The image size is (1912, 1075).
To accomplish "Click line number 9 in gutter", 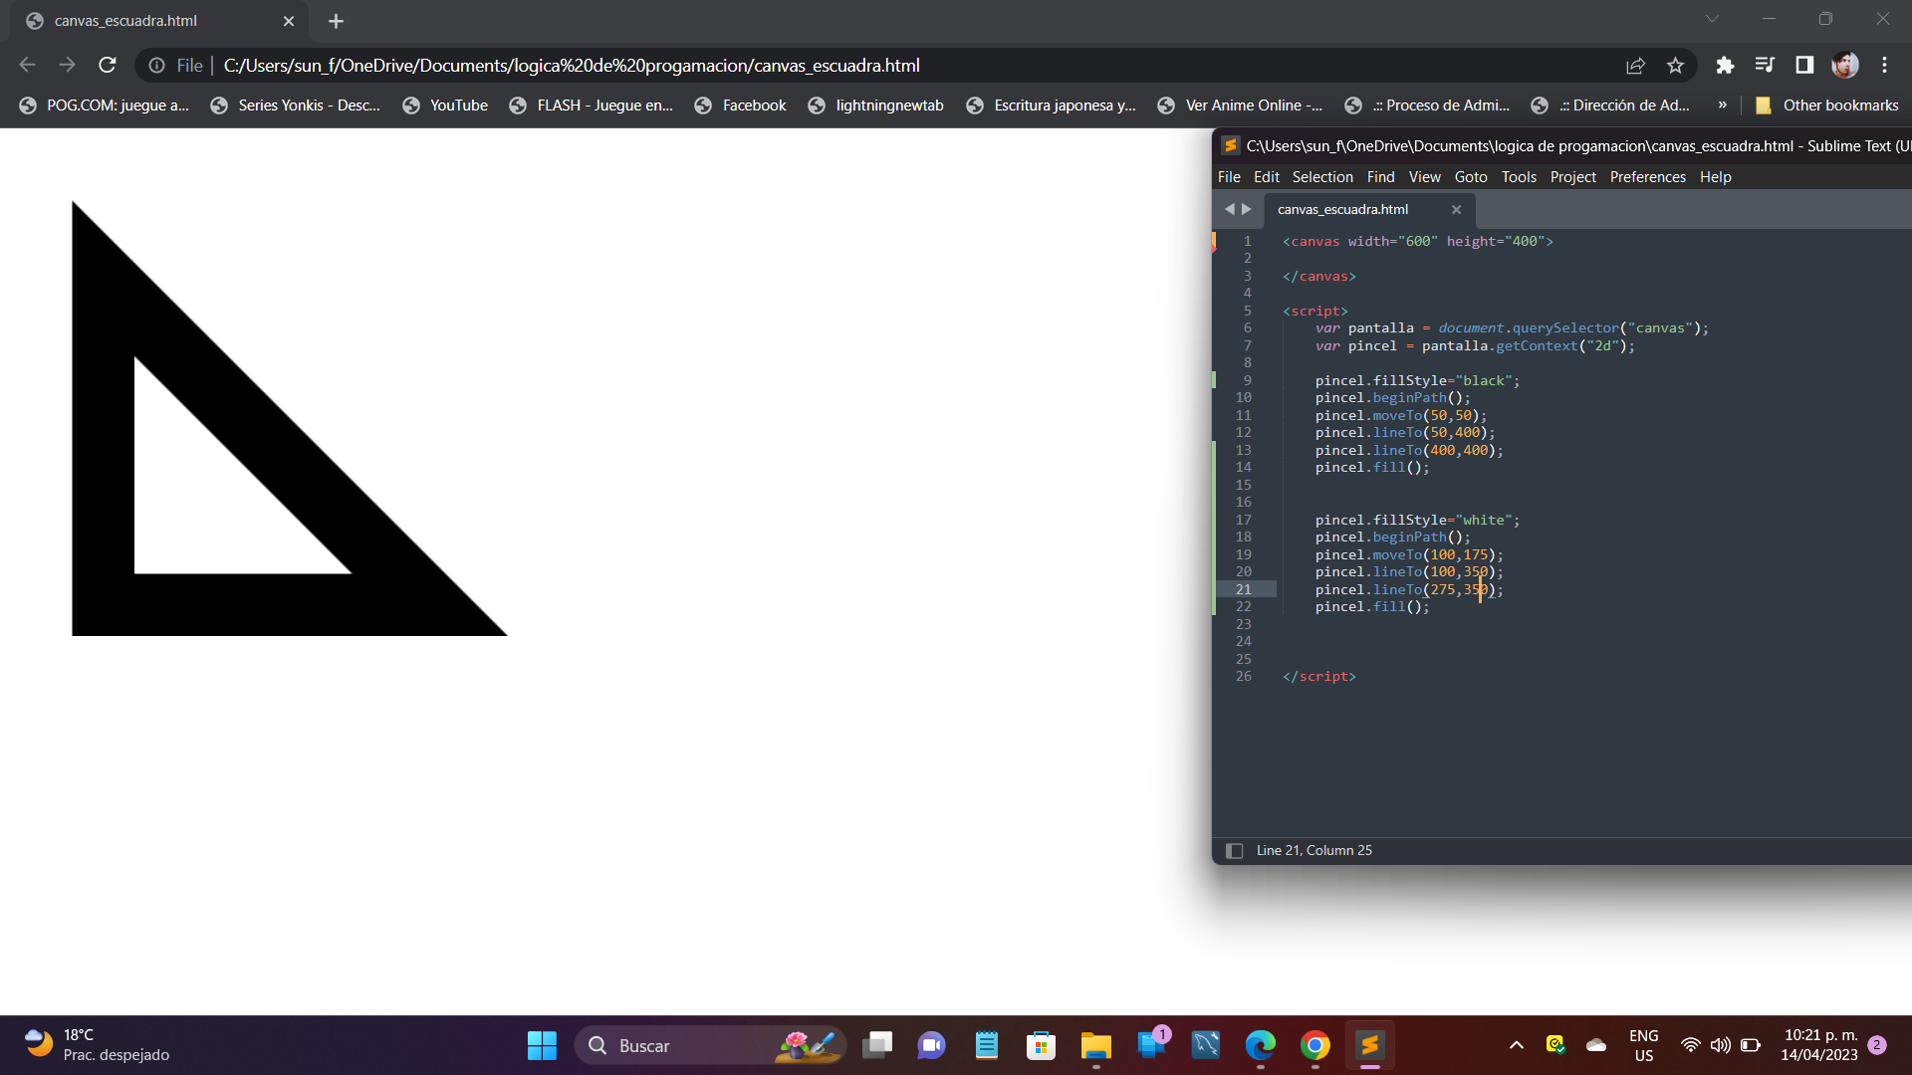I will pos(1247,381).
